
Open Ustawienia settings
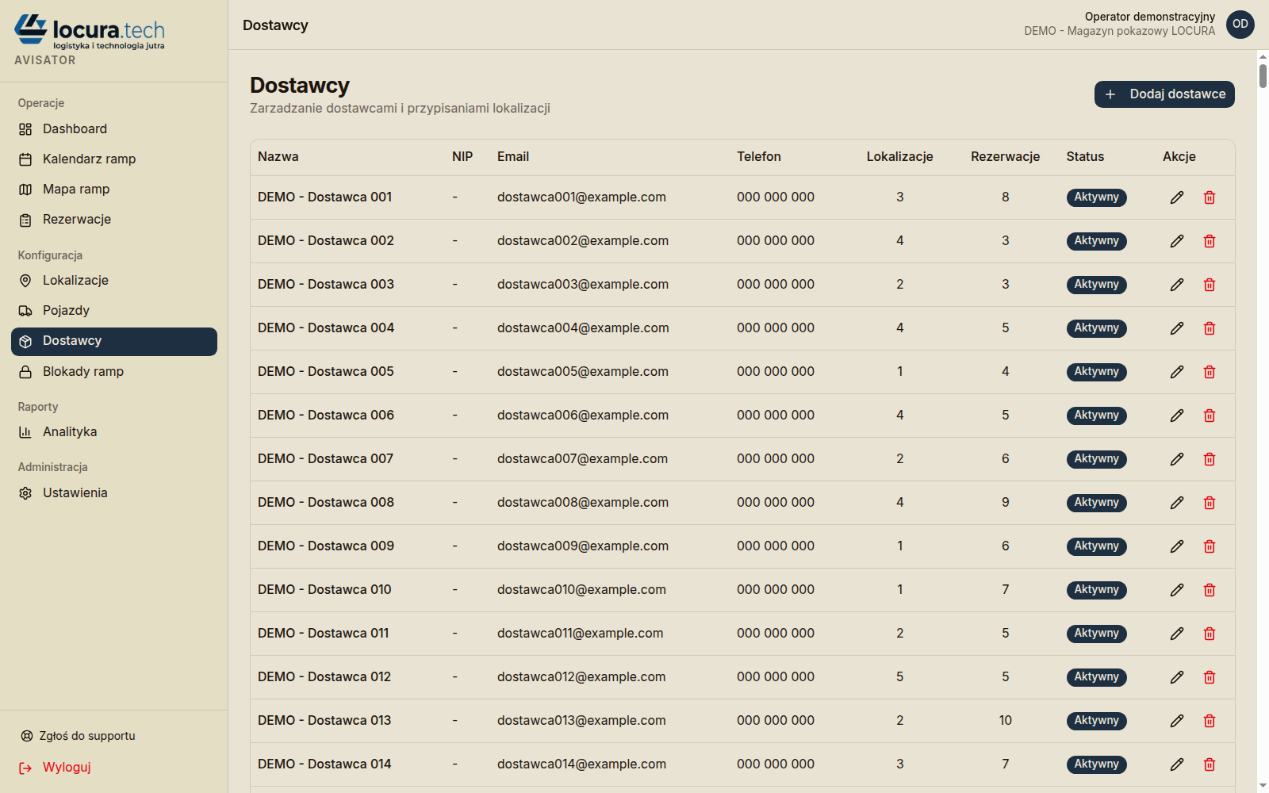[x=114, y=493]
